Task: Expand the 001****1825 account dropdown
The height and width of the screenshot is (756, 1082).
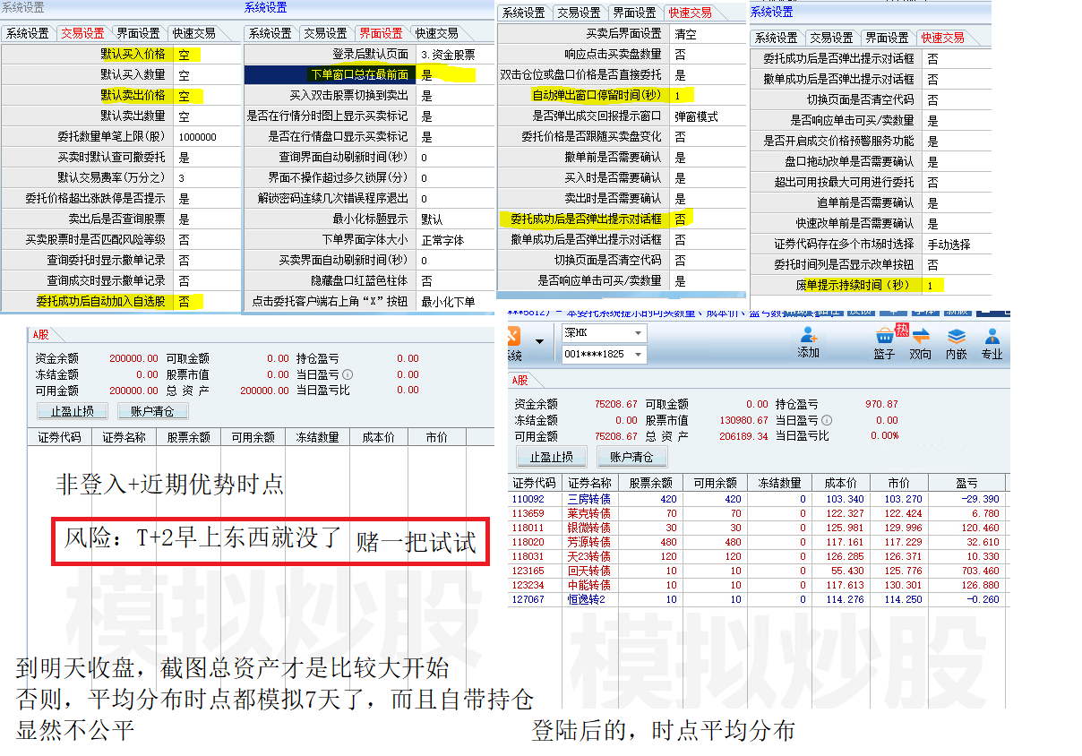Action: (x=604, y=355)
